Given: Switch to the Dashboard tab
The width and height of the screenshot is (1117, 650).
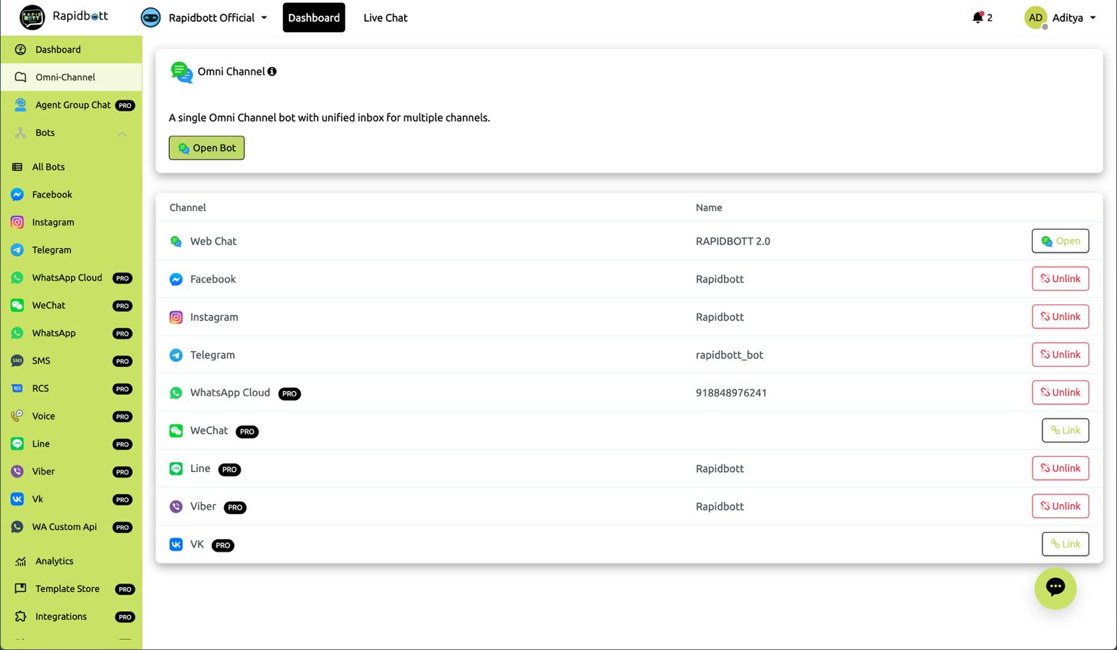Looking at the screenshot, I should 313,17.
